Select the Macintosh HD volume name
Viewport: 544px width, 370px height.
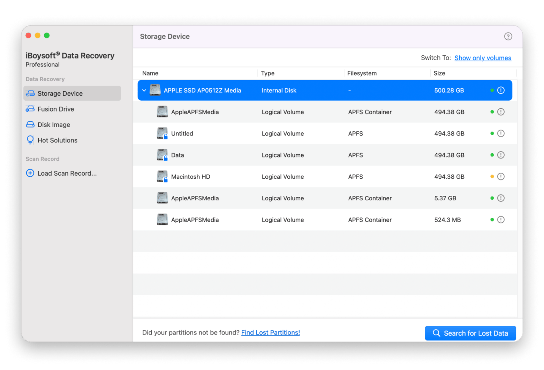(x=191, y=177)
